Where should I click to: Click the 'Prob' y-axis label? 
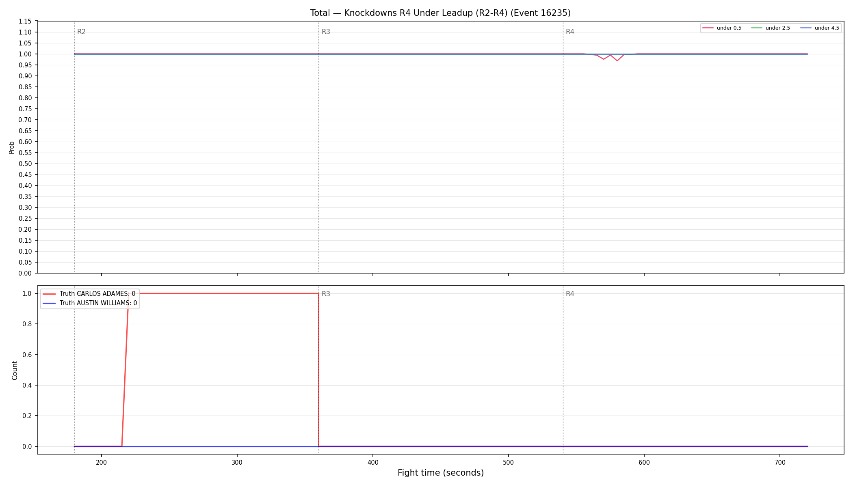tap(12, 147)
